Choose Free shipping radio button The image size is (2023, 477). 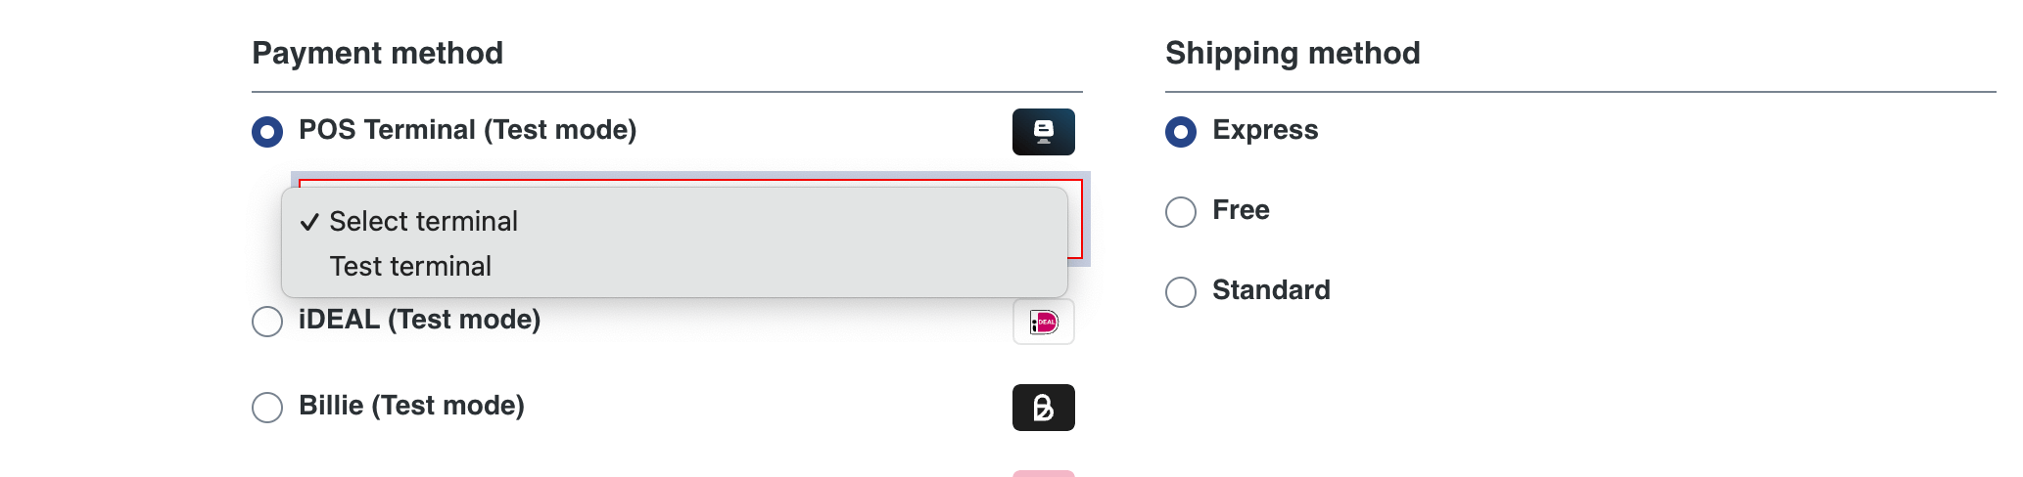tap(1181, 211)
